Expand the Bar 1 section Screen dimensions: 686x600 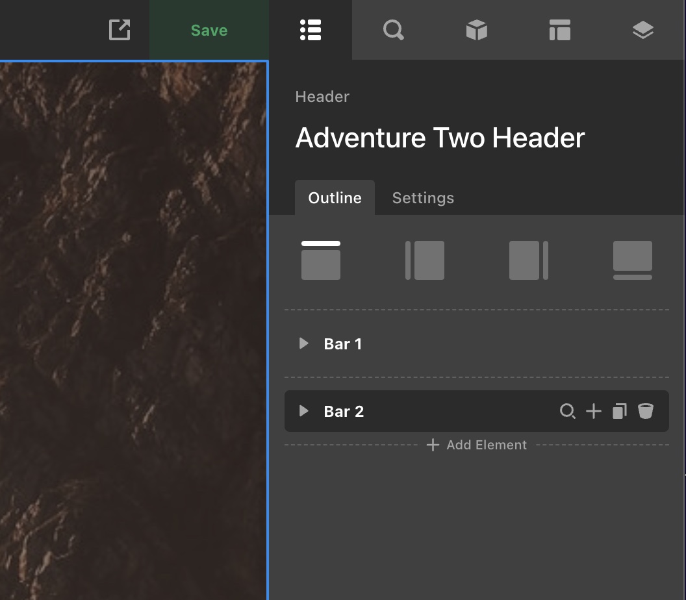[303, 344]
